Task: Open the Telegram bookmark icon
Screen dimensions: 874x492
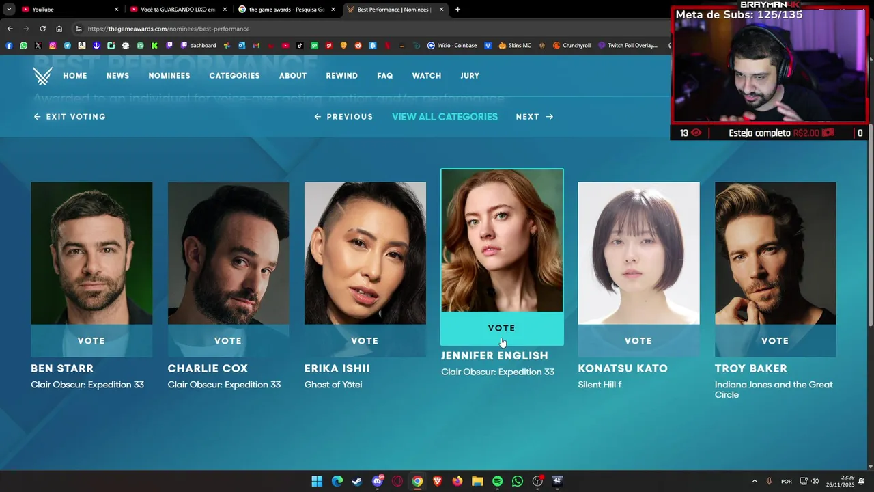Action: [68, 46]
